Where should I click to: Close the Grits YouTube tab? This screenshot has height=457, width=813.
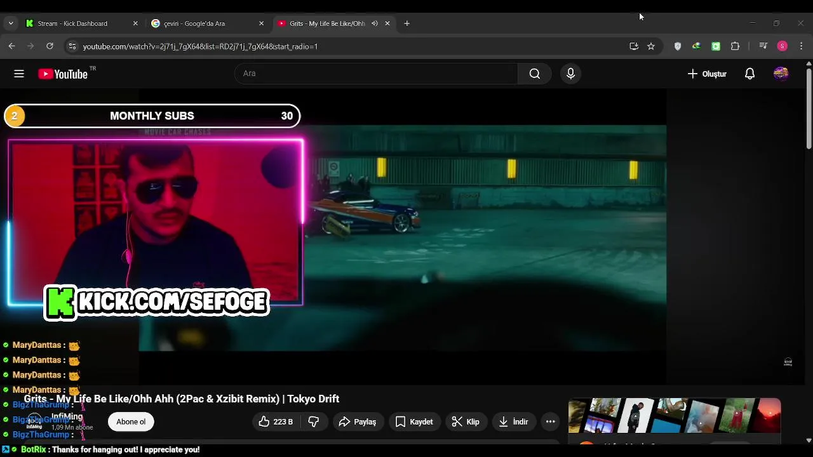point(387,23)
